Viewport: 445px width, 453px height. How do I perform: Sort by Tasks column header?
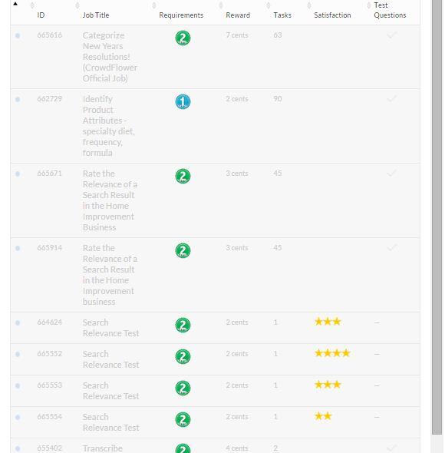[x=282, y=15]
